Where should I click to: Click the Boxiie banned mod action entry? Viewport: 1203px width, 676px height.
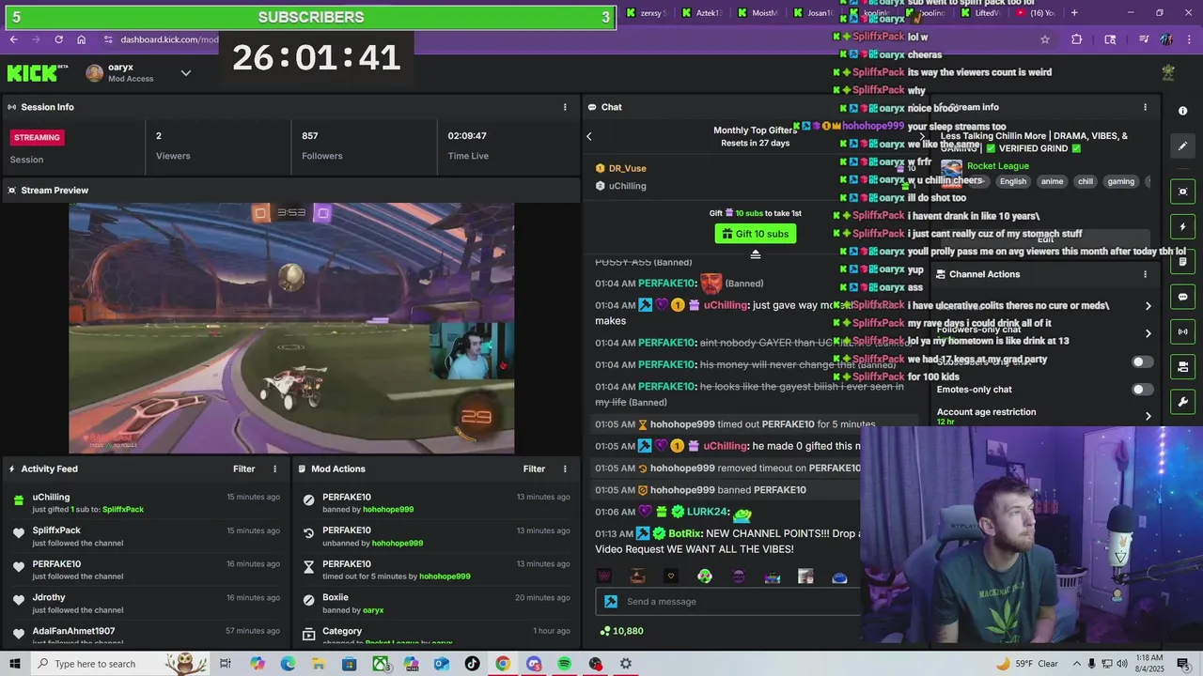point(436,604)
